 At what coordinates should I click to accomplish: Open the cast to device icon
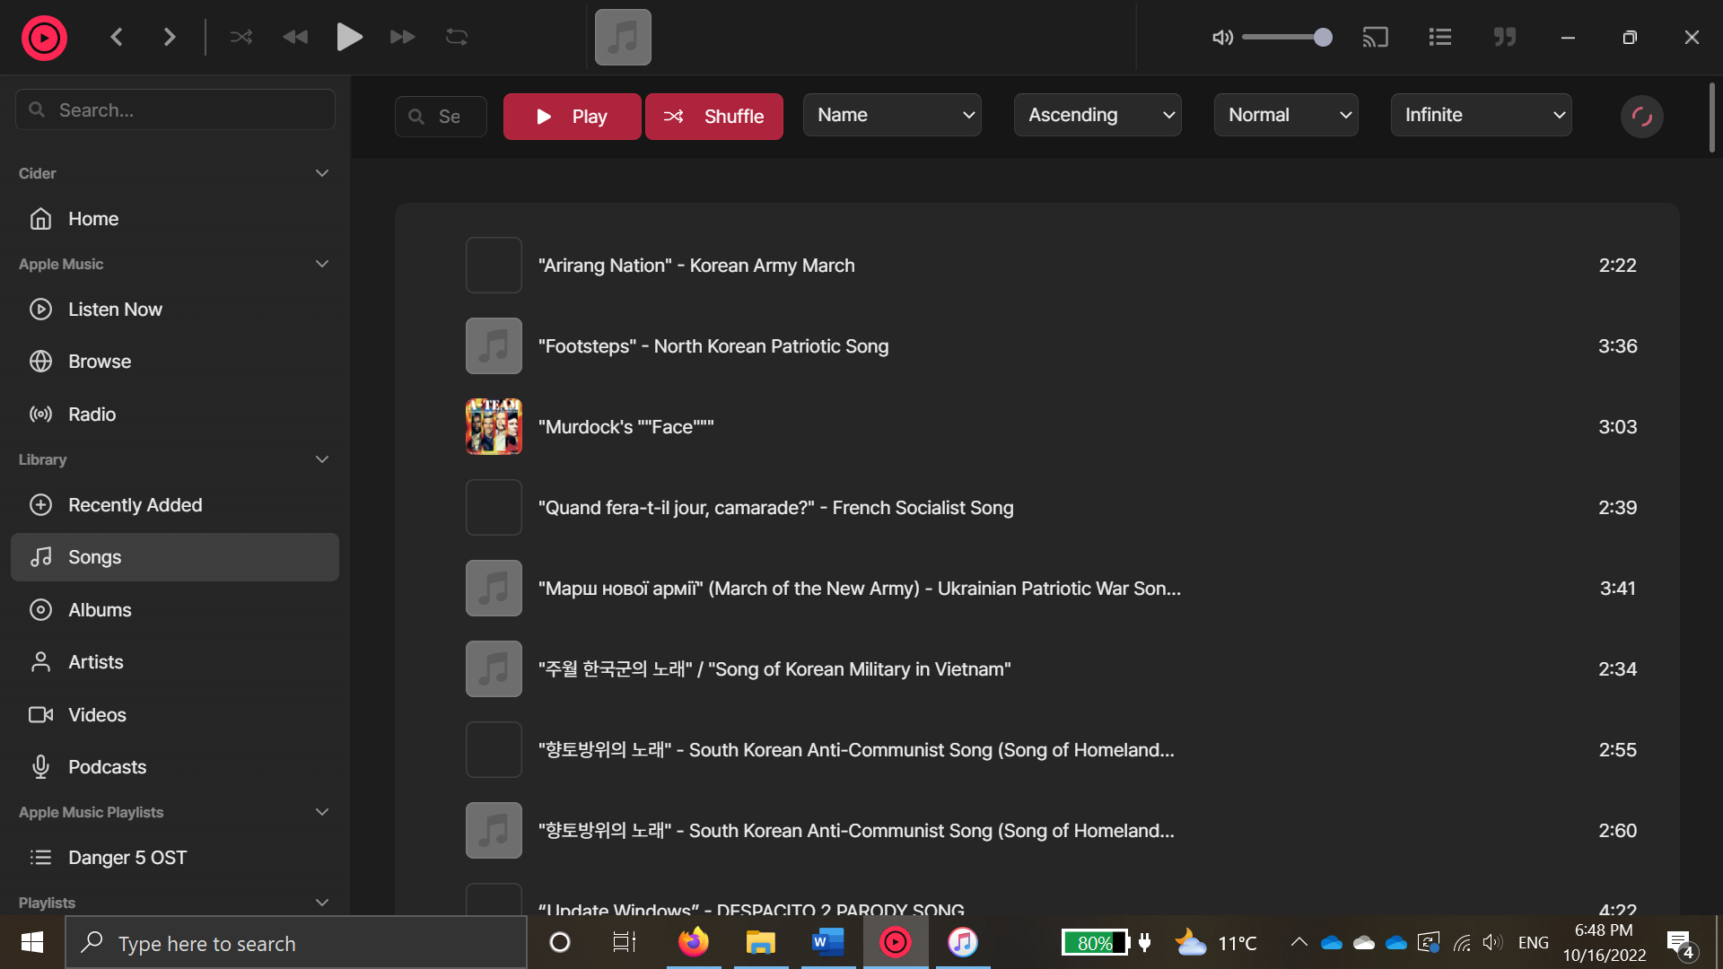[x=1375, y=37]
